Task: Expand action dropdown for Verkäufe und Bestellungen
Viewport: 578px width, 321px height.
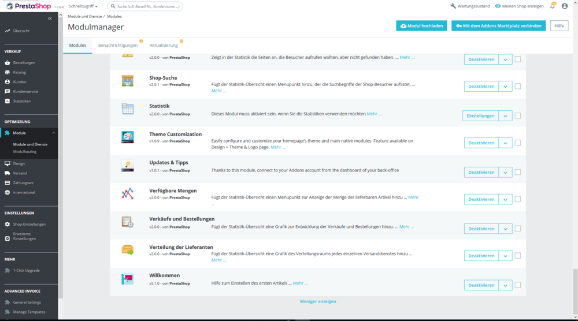Action: coord(505,229)
